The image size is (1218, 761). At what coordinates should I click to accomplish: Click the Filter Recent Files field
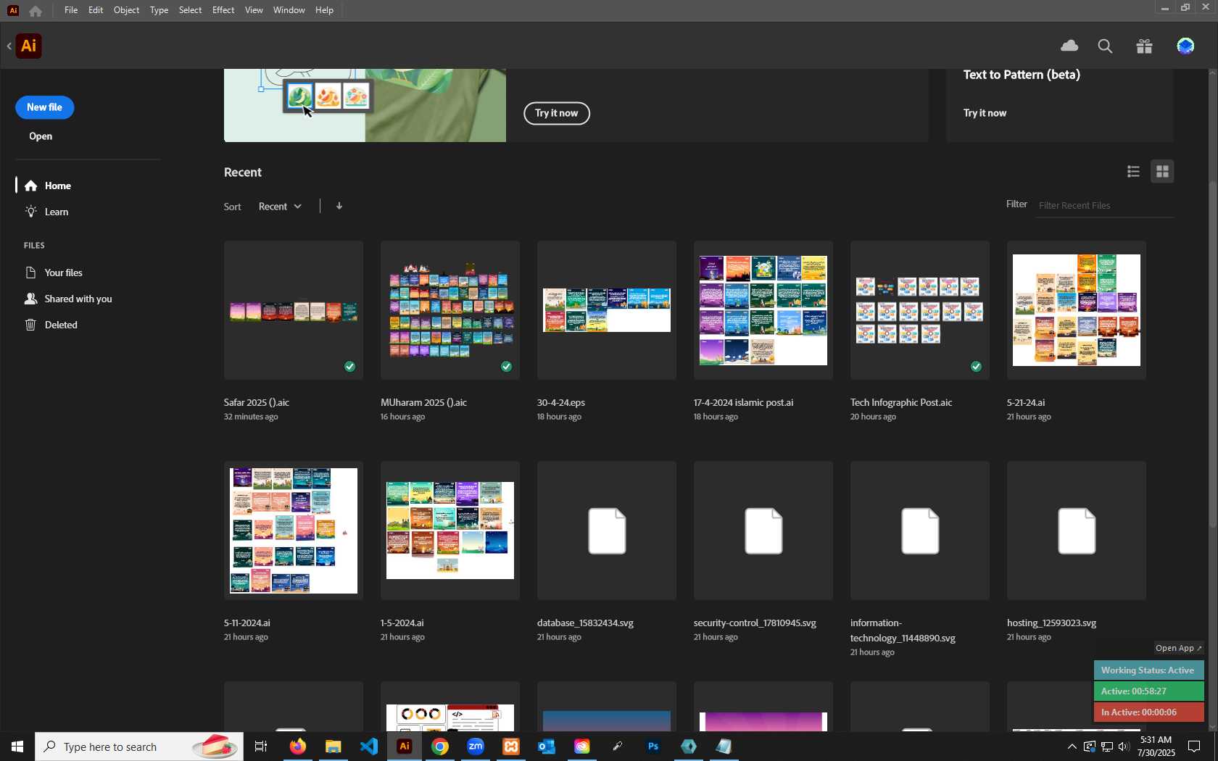[1104, 206]
